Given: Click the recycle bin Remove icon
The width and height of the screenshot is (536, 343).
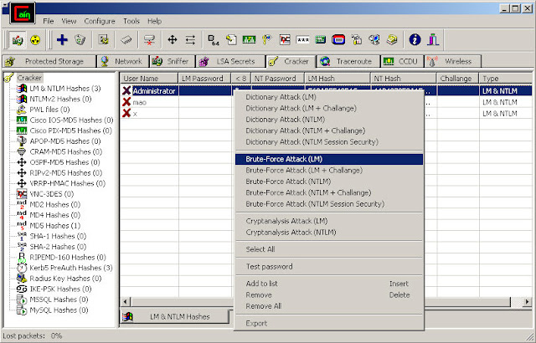Looking at the screenshot, I should coord(80,40).
